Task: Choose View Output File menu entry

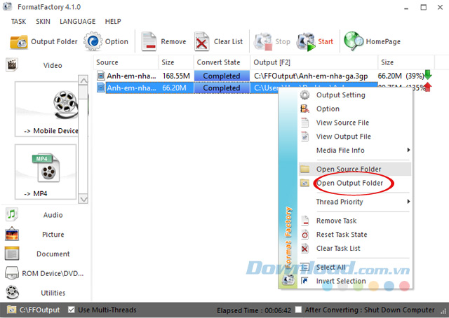Action: [355, 137]
